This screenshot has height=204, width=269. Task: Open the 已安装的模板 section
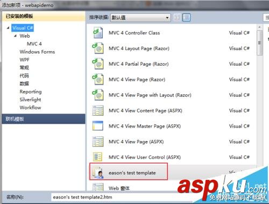pos(44,16)
